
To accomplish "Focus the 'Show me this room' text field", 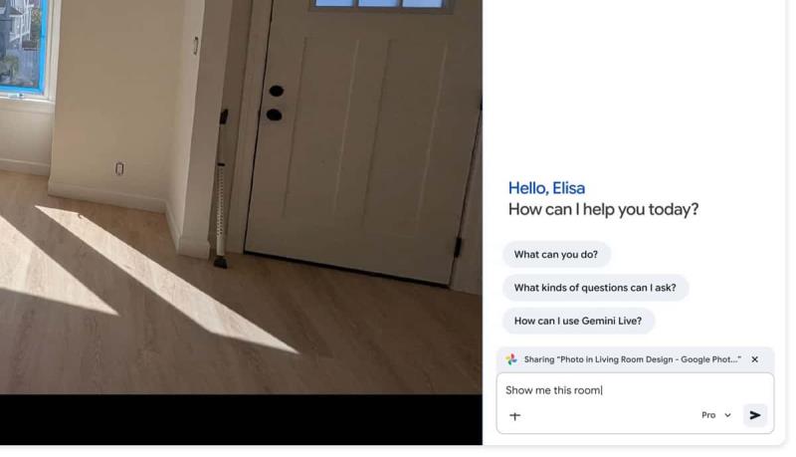I will pyautogui.click(x=635, y=390).
